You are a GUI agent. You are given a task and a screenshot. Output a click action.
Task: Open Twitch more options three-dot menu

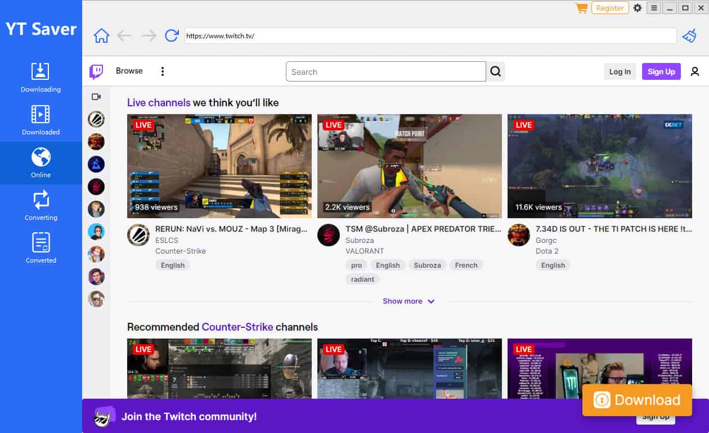163,71
